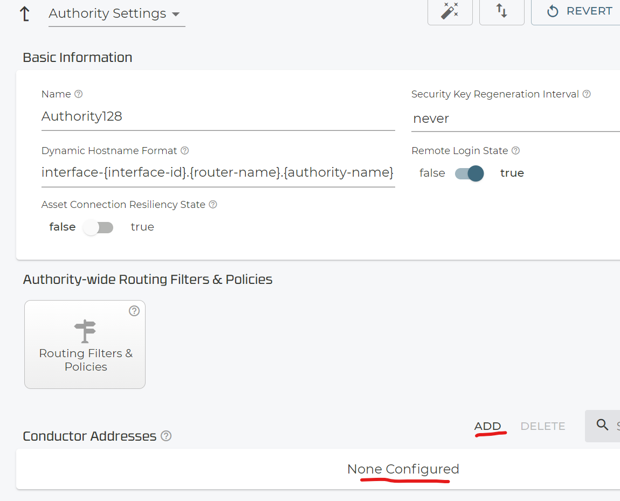Click help icon beside Security Key Regeneration Interval
This screenshot has height=501, width=620.
click(x=587, y=94)
